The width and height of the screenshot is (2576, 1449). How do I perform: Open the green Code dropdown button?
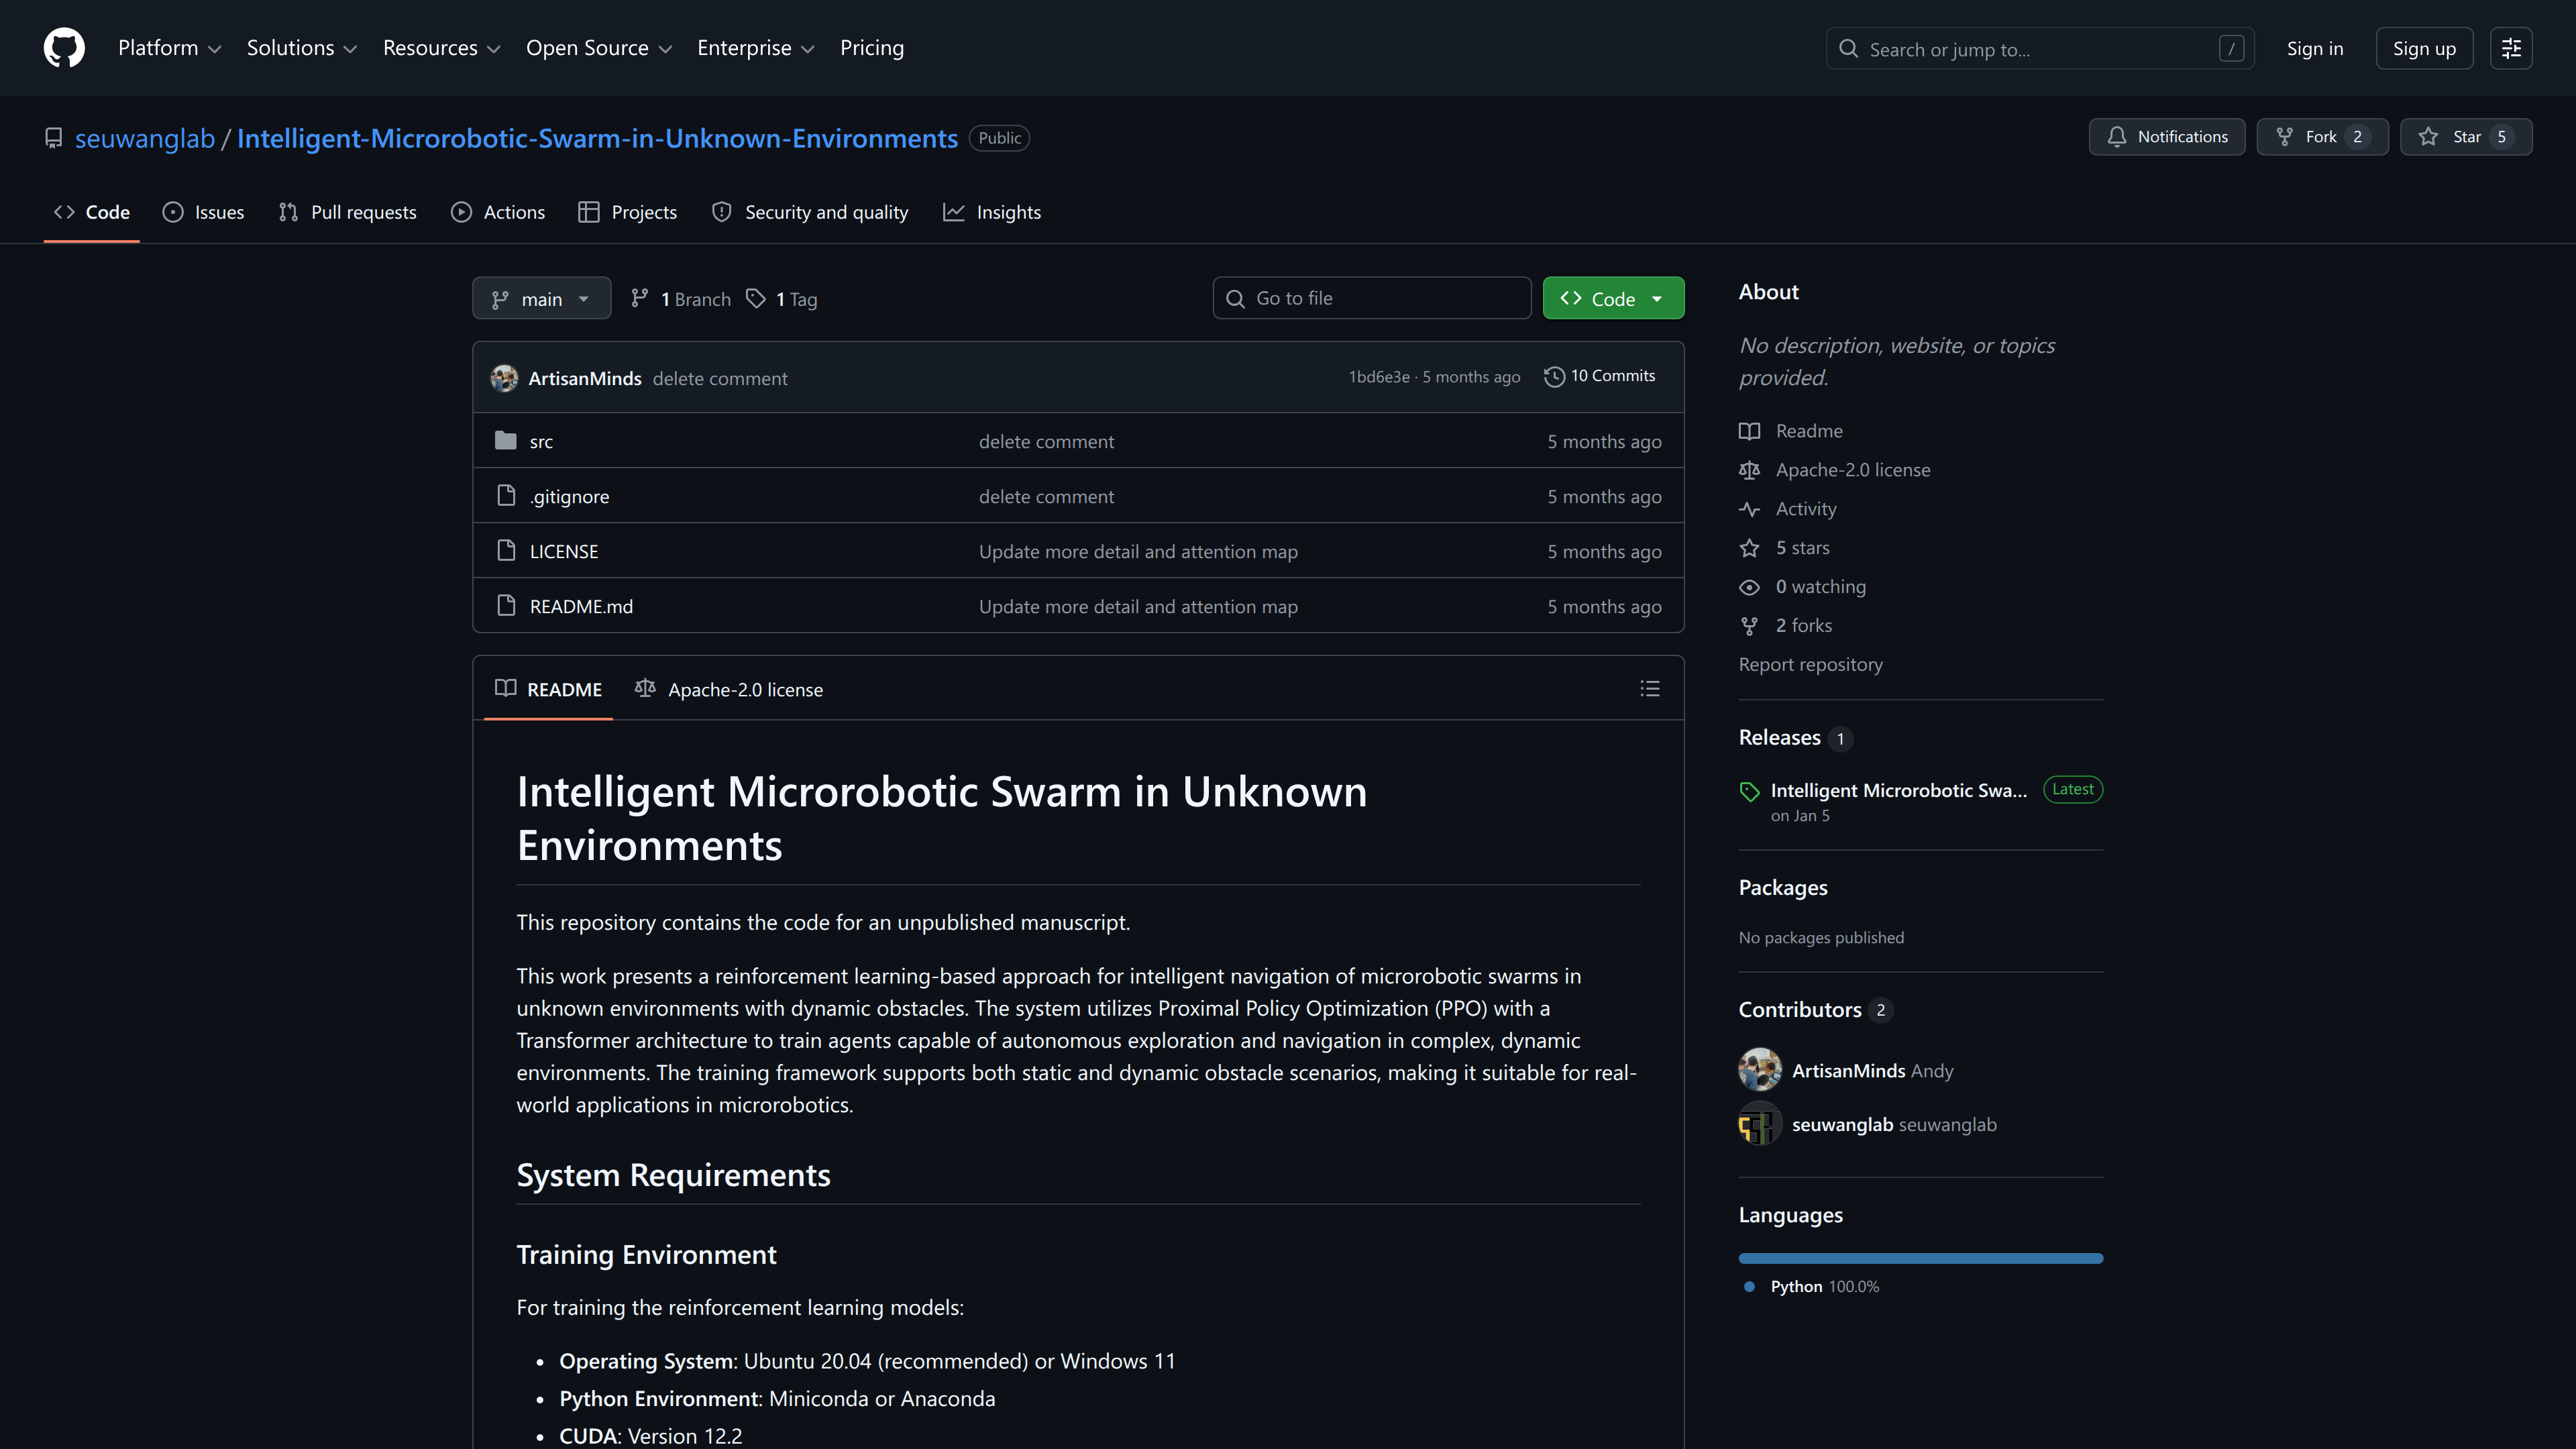click(x=1613, y=298)
